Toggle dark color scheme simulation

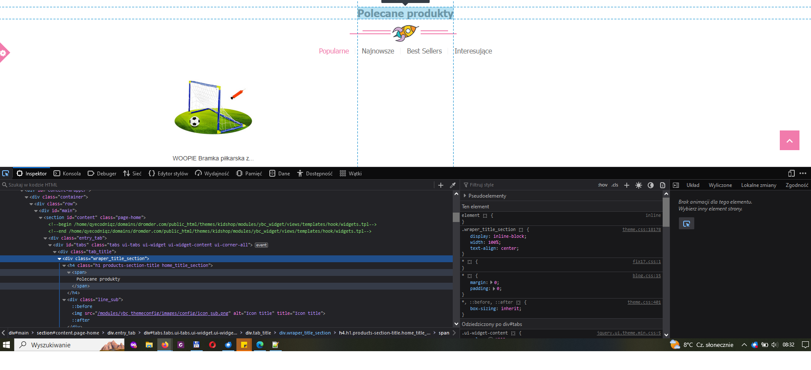651,185
